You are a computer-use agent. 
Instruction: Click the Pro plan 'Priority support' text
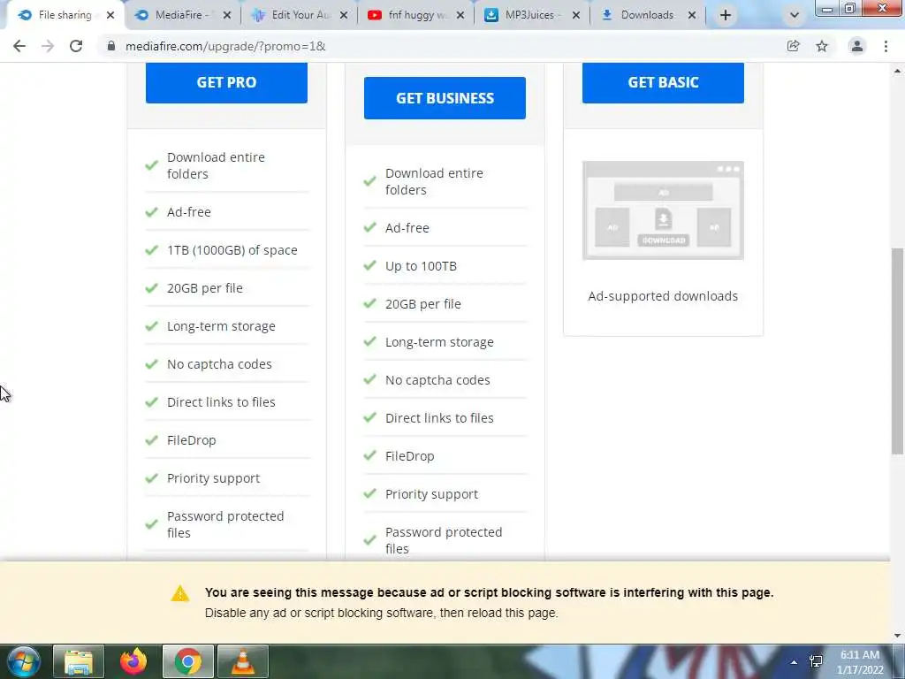click(213, 478)
